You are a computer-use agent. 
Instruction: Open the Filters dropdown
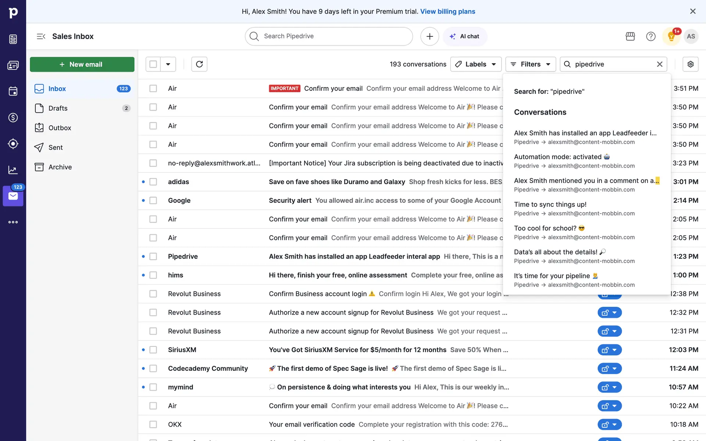pyautogui.click(x=530, y=64)
